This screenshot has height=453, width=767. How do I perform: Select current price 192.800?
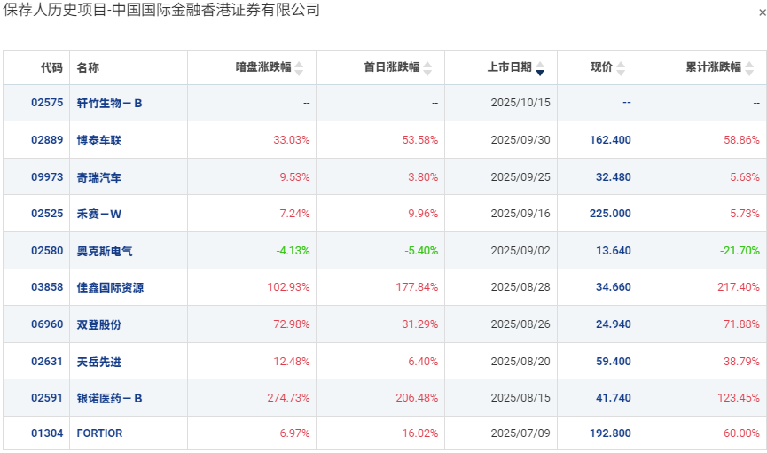[610, 433]
